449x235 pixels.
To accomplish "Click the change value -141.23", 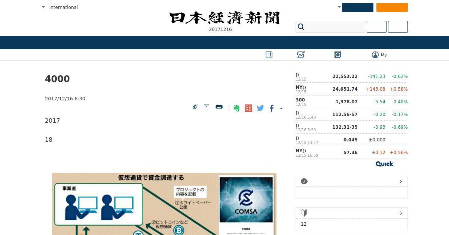I will point(376,76).
